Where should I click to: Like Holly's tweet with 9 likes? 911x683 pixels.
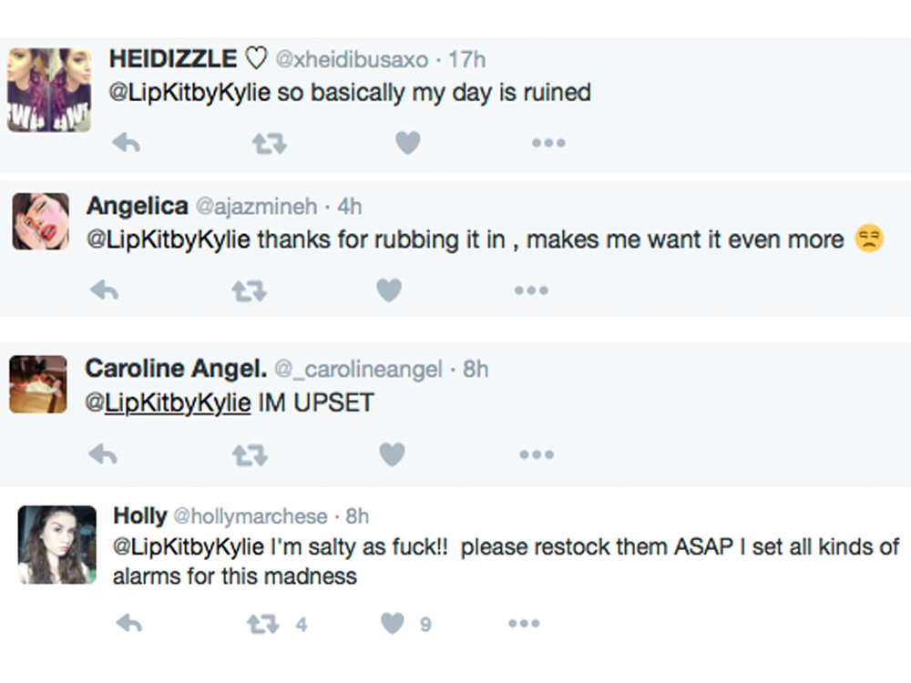coord(393,624)
